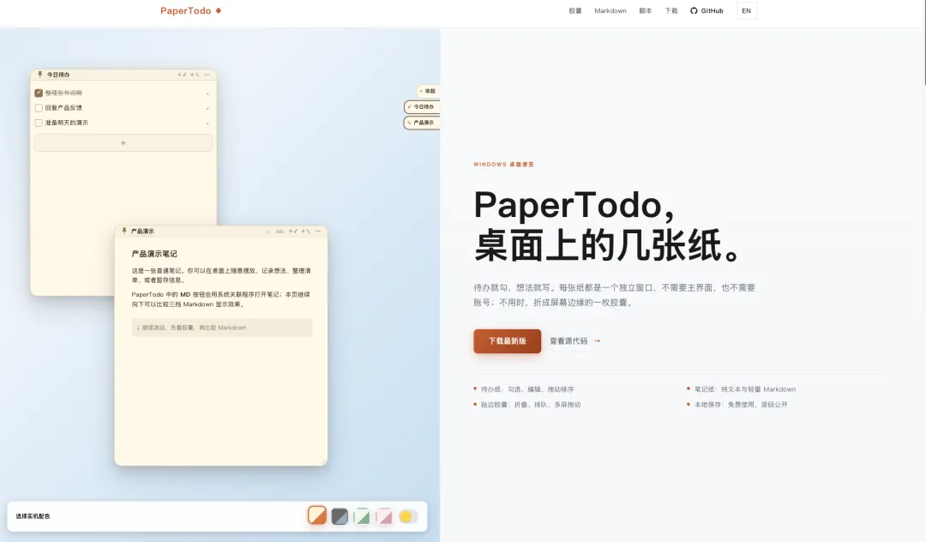Click the WINDOWS 桌面便签 label
Screen dimensions: 926x542
[x=504, y=165]
